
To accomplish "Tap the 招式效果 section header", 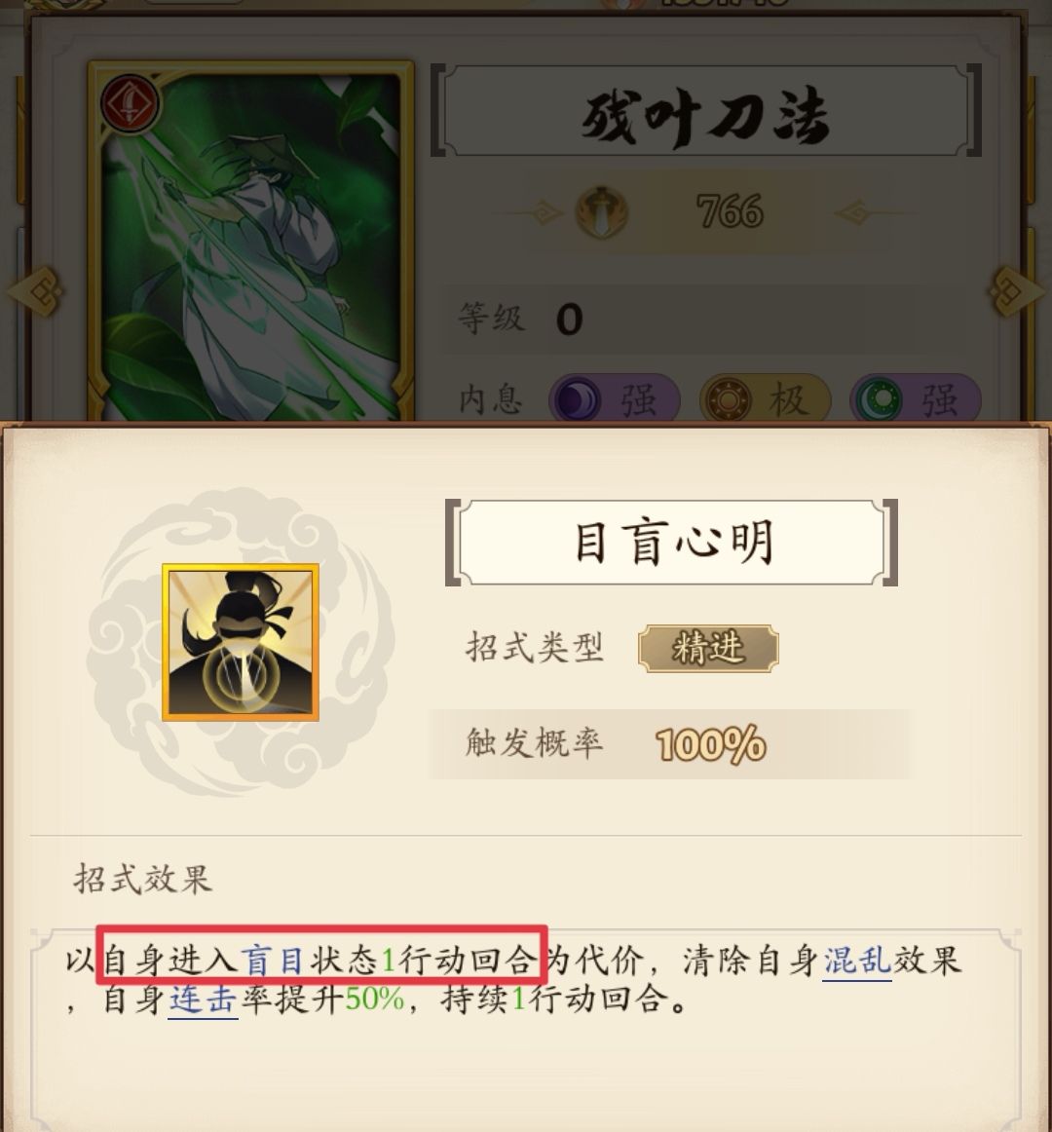I will click(x=142, y=879).
